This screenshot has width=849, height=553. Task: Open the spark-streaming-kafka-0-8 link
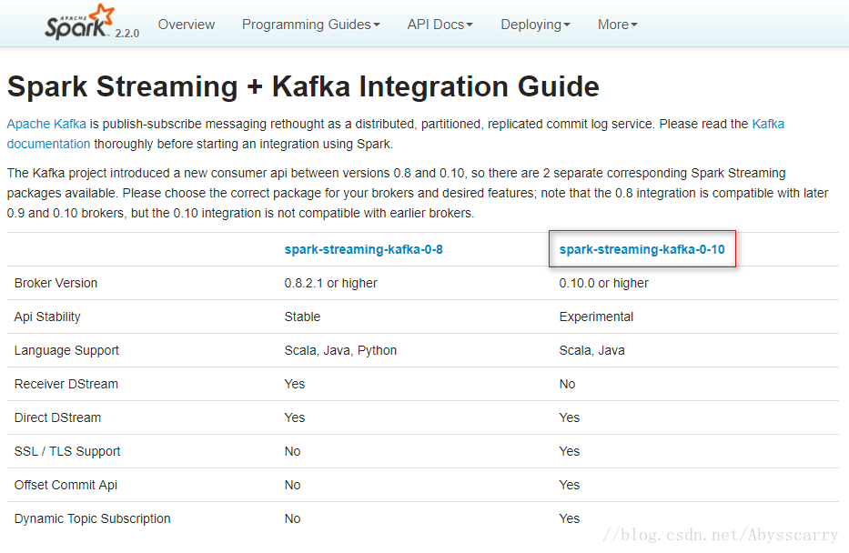pyautogui.click(x=363, y=249)
